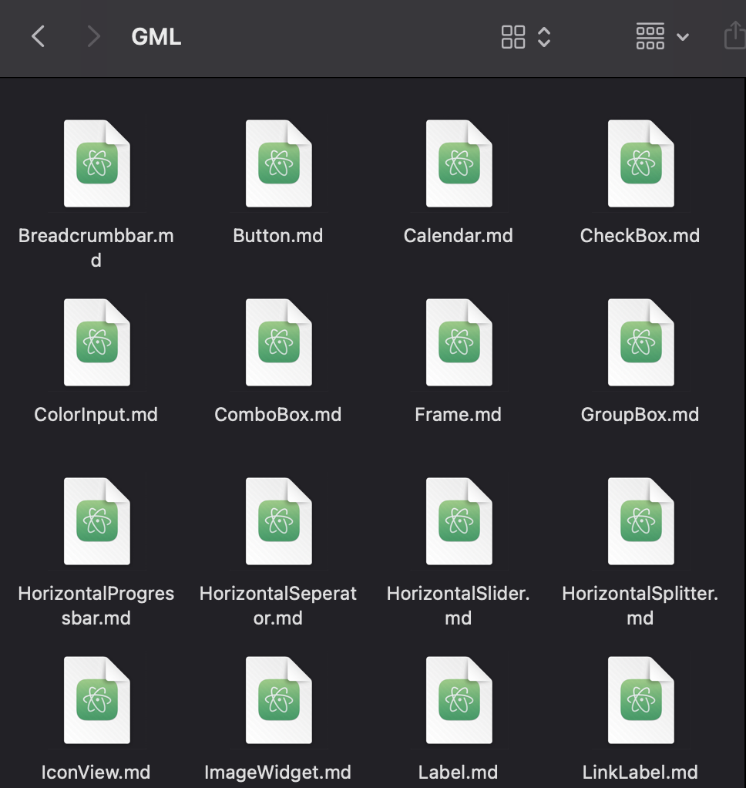Screen dimensions: 746x788
Task: Click the ImageWidget.md document icon
Action: [x=278, y=699]
